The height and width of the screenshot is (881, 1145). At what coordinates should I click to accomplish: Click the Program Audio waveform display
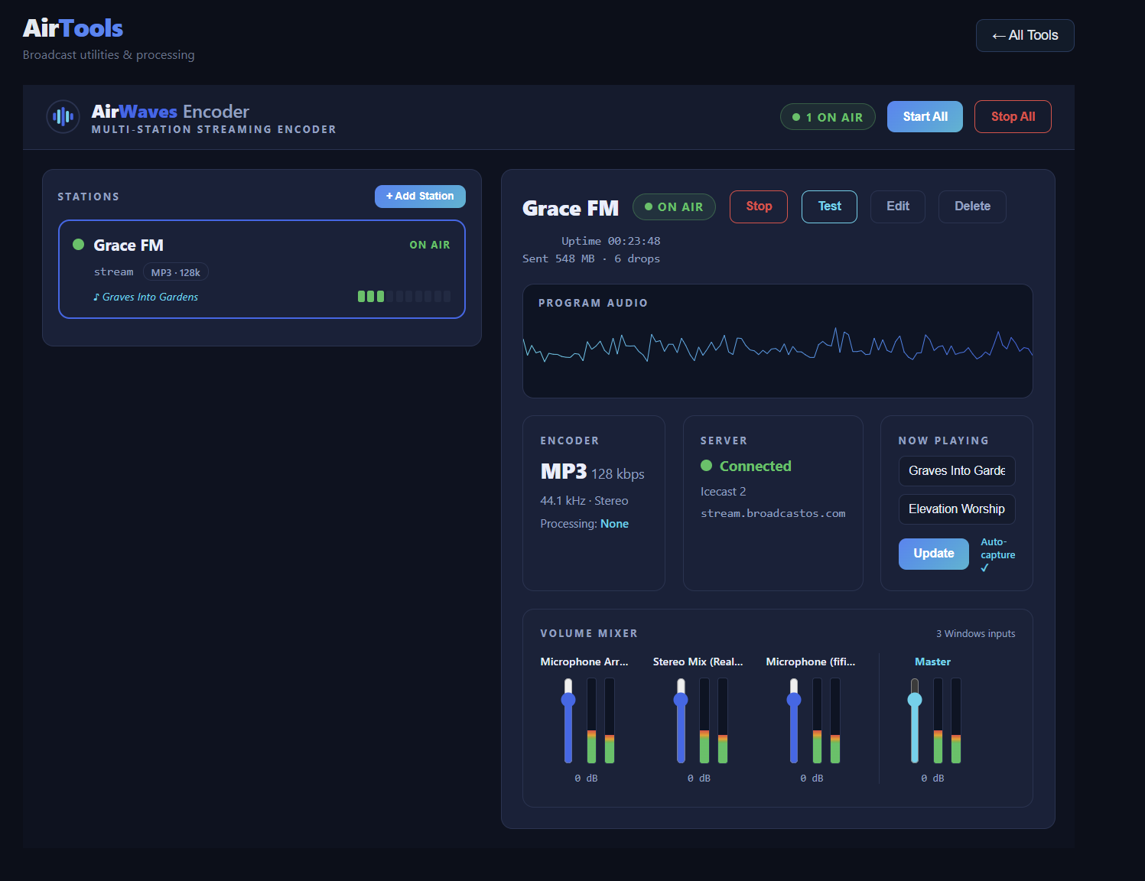(778, 341)
